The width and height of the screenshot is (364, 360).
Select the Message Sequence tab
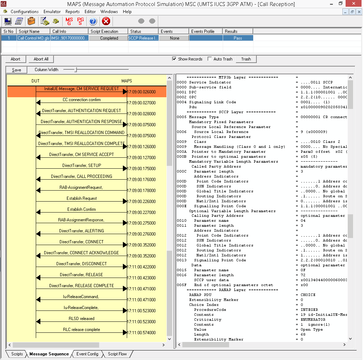point(49,354)
